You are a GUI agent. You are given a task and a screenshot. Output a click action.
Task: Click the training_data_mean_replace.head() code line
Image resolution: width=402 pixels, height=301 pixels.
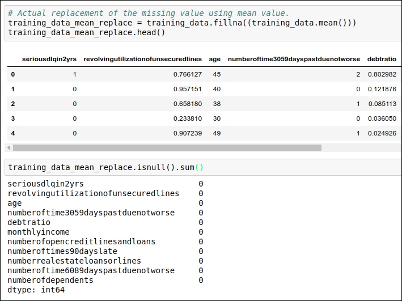(87, 32)
